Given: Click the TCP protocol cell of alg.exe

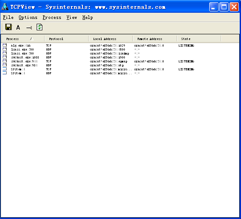Looking at the screenshot, I should coord(49,46).
